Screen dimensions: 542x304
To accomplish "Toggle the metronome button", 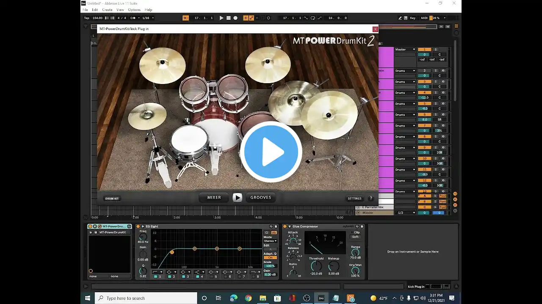I will (x=133, y=18).
